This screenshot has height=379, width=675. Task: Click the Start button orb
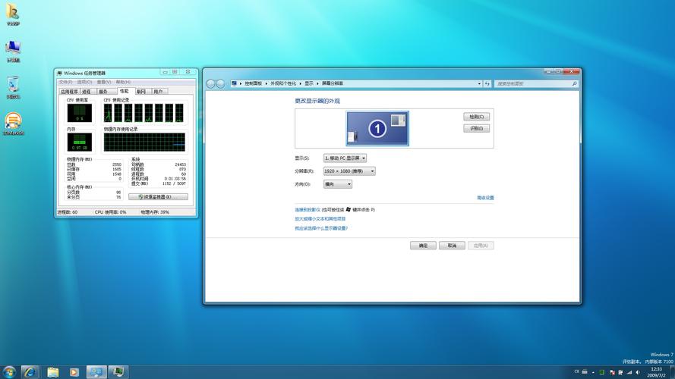[x=8, y=372]
